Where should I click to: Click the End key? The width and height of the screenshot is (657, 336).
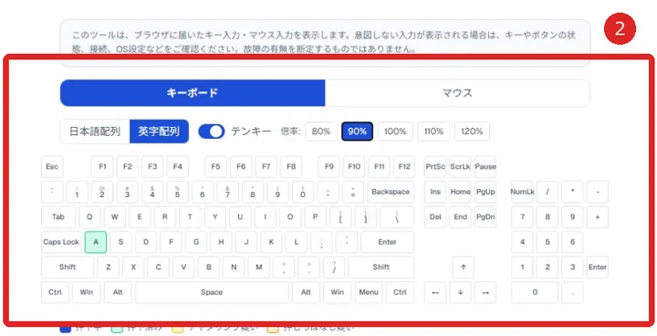click(460, 217)
